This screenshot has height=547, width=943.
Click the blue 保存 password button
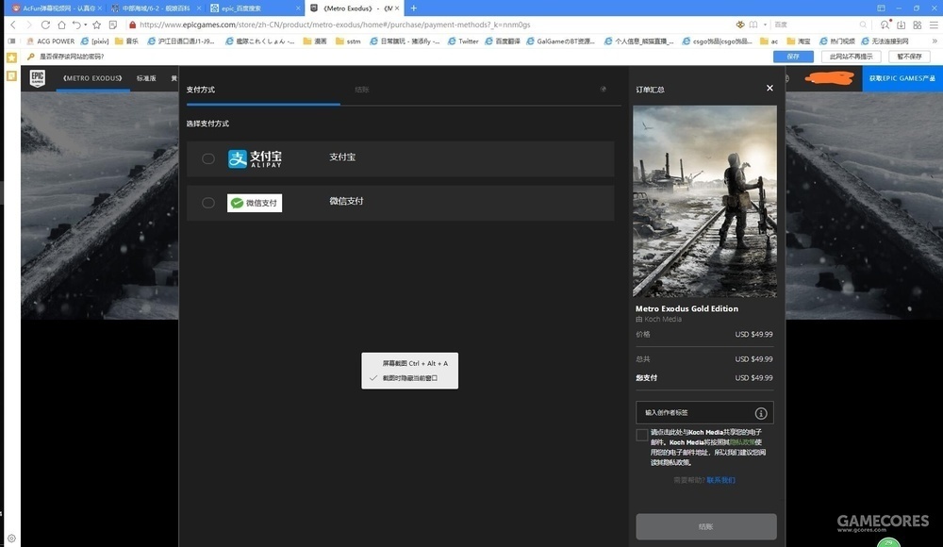coord(792,57)
